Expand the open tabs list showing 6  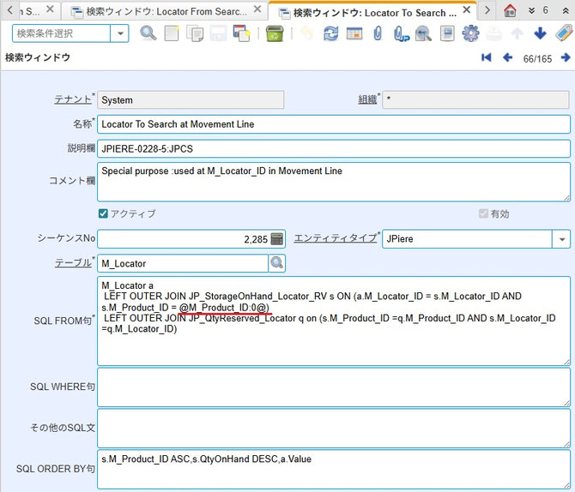(x=538, y=10)
